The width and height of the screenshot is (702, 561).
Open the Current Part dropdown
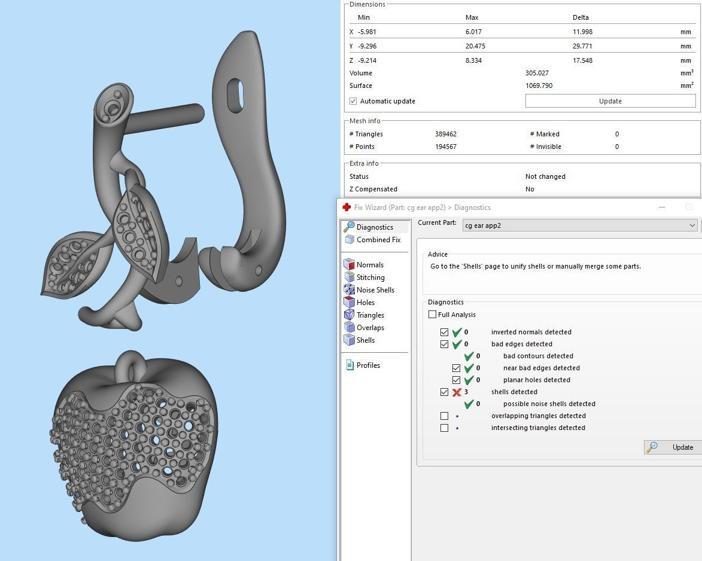click(x=581, y=225)
